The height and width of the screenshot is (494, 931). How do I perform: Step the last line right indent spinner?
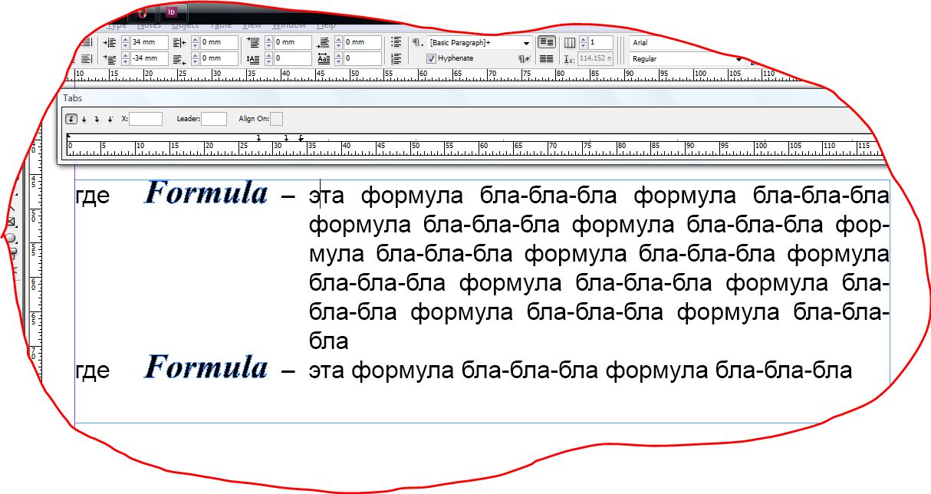[x=195, y=58]
